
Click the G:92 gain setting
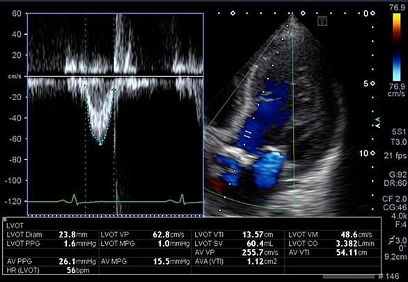pos(397,174)
